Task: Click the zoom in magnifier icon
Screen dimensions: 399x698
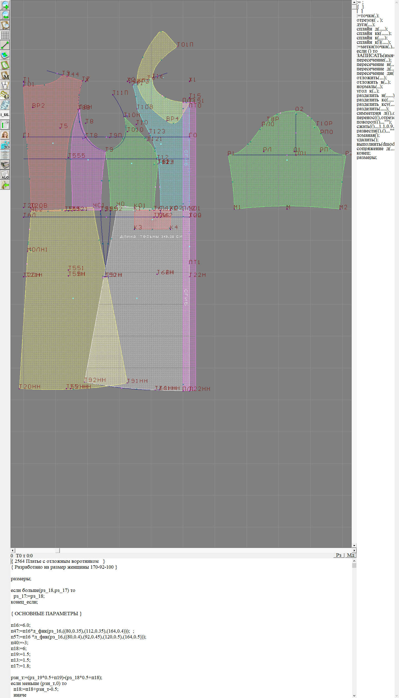Action: 5,5
